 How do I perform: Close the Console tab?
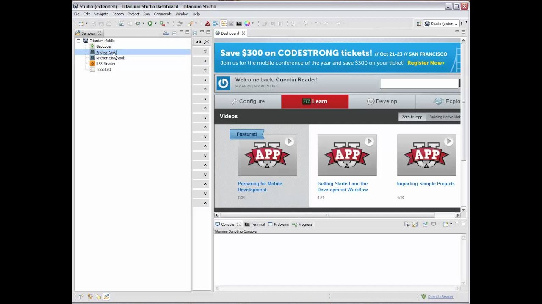[x=238, y=224]
